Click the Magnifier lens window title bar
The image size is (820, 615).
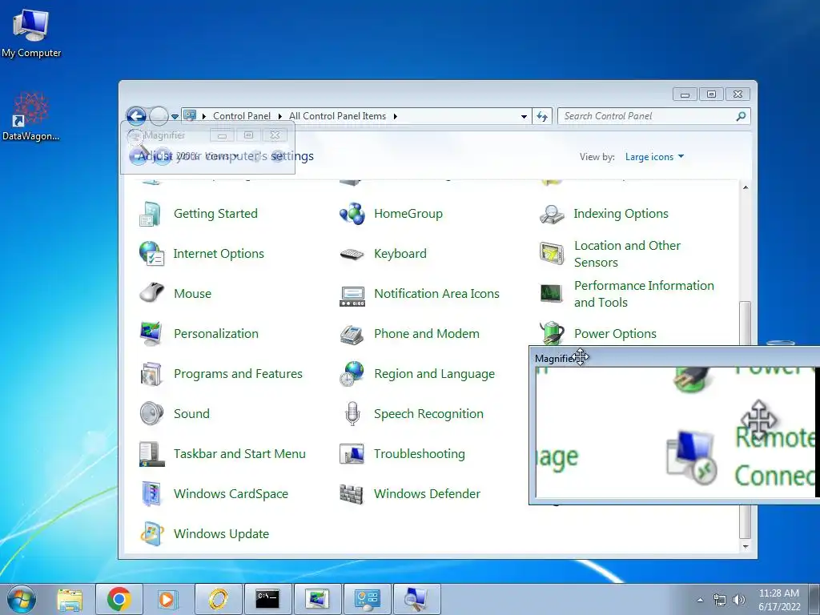(674, 358)
